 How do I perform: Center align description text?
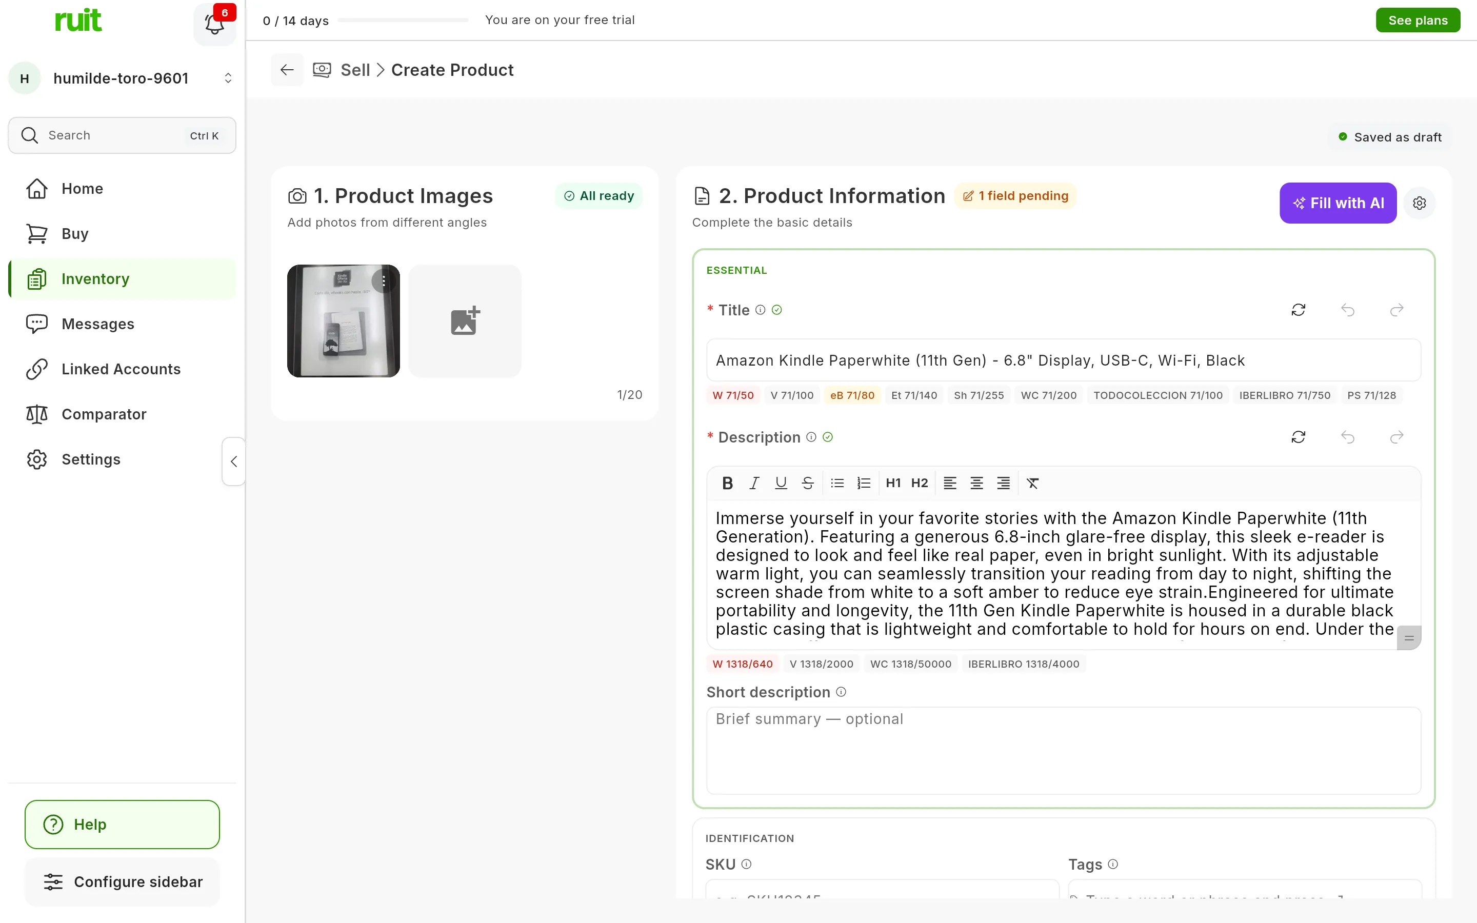976,484
